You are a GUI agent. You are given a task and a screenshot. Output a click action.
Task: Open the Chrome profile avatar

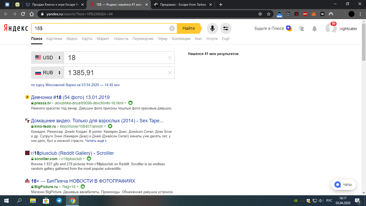pyautogui.click(x=351, y=14)
